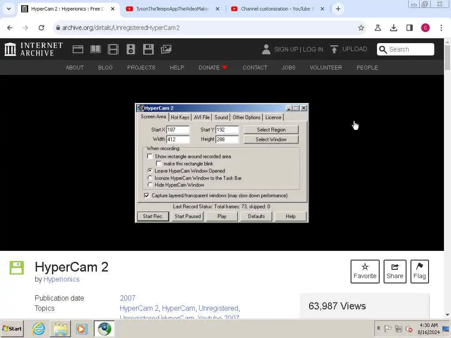Open the VOLUNTEER page
Screen dimensions: 451x338
[326, 67]
